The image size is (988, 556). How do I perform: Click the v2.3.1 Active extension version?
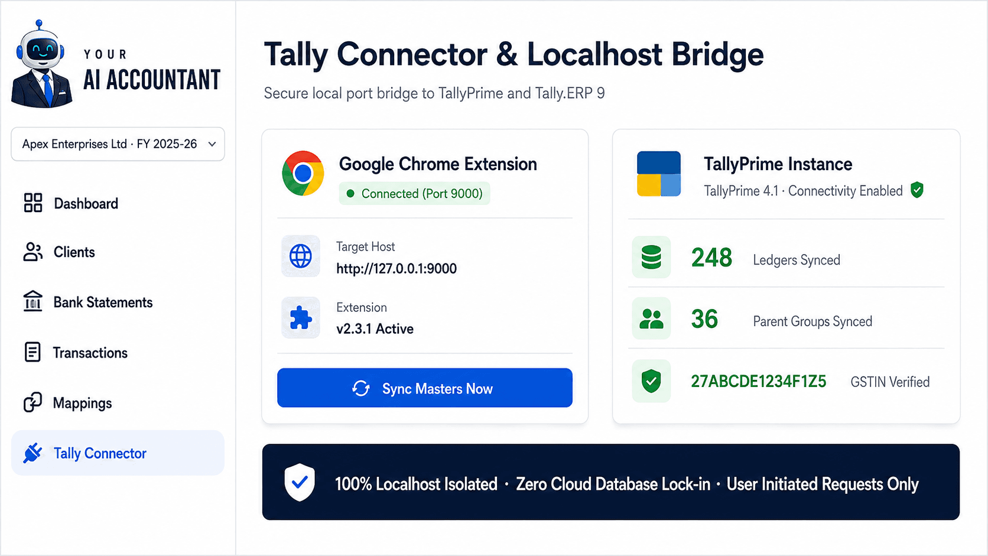(375, 329)
